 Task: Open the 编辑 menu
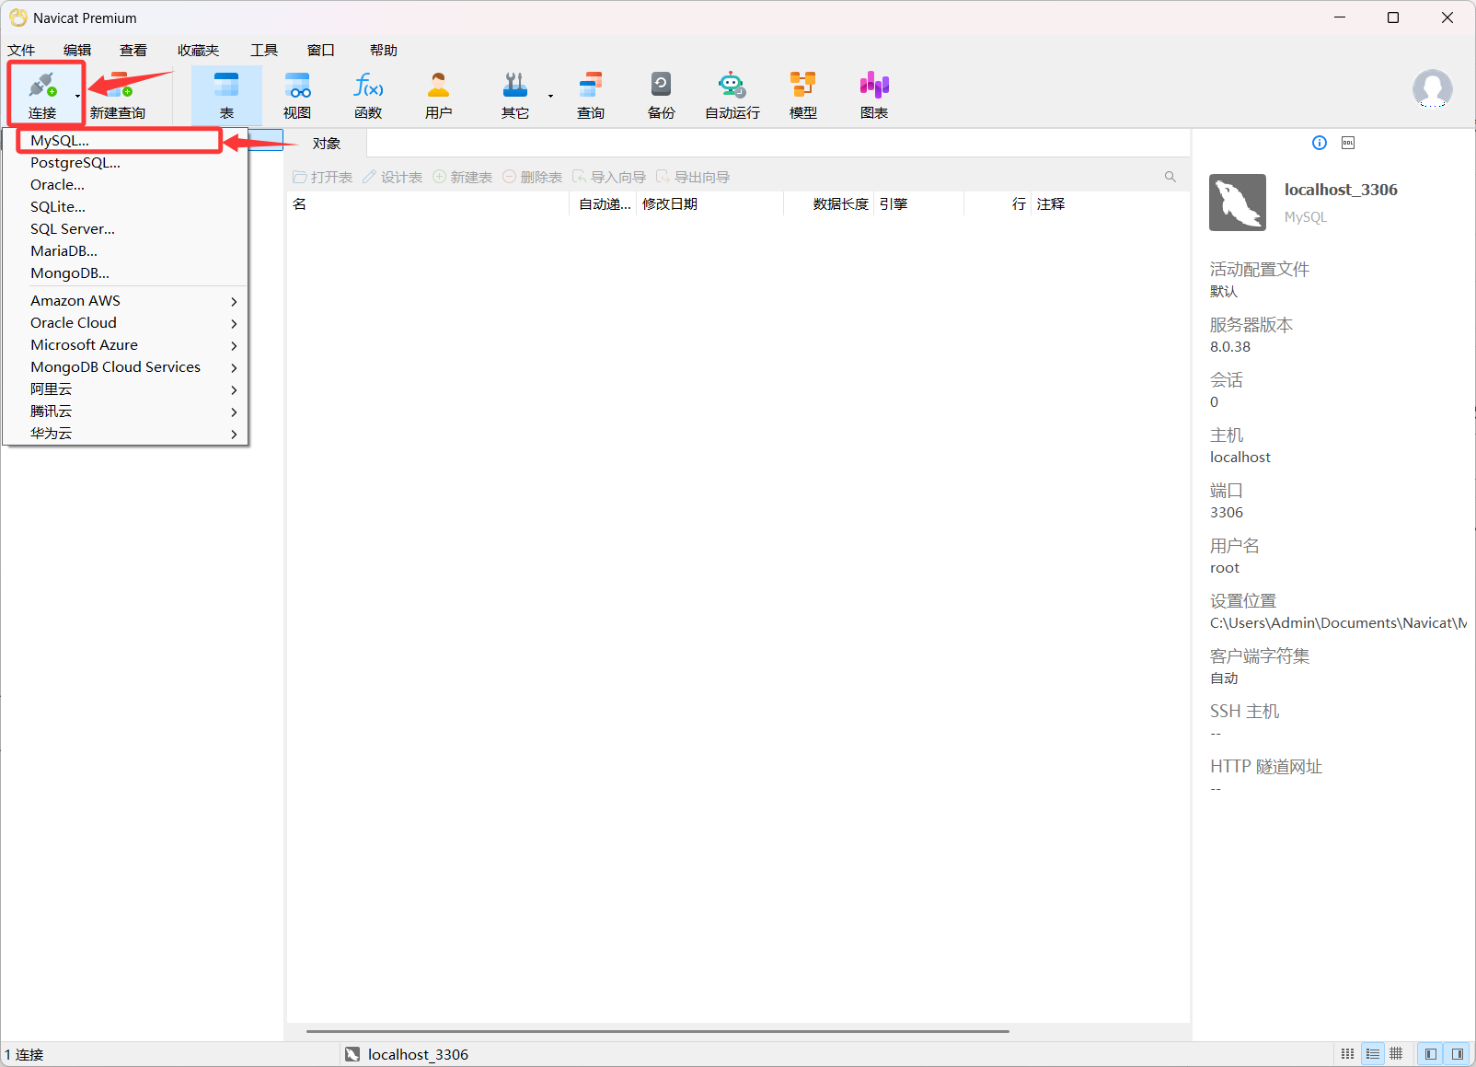pyautogui.click(x=77, y=51)
